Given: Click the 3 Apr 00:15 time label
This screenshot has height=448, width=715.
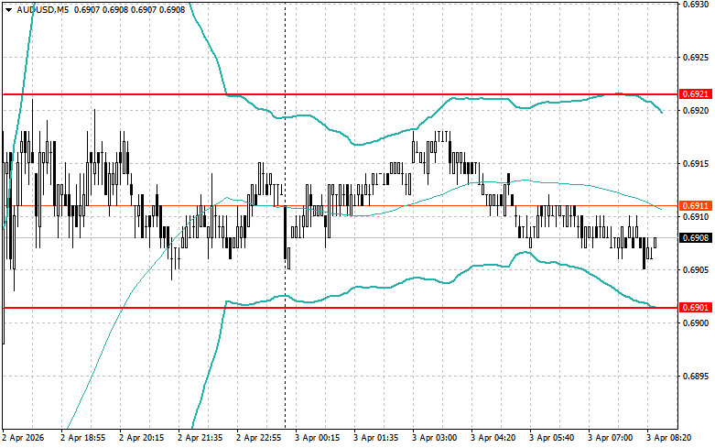Looking at the screenshot, I should [318, 438].
